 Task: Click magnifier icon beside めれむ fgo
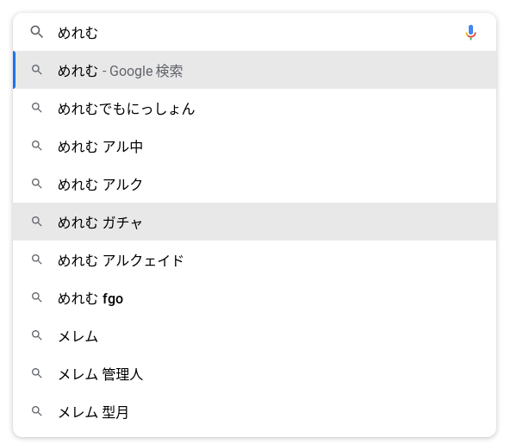pyautogui.click(x=37, y=298)
